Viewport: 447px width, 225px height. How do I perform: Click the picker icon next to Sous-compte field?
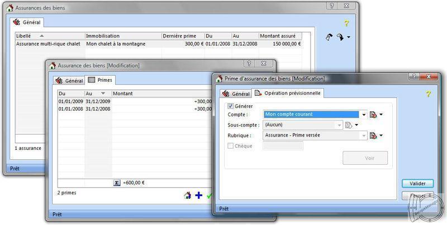click(348, 125)
